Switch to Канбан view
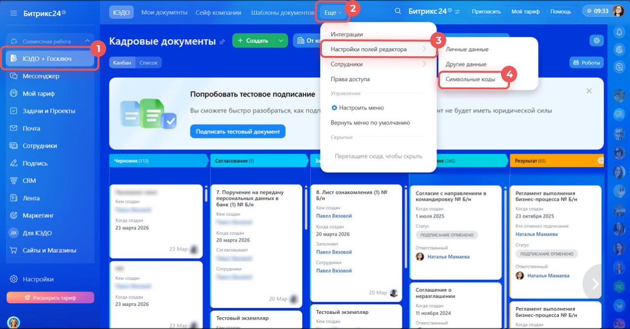630x329 pixels. [x=123, y=62]
